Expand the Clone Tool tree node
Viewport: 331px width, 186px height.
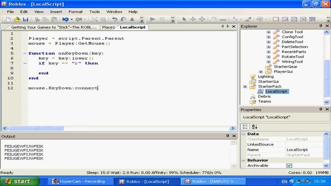point(268,32)
